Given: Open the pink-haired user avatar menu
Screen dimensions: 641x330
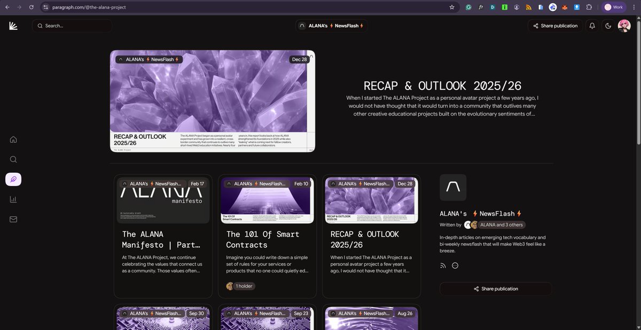Looking at the screenshot, I should tap(624, 26).
